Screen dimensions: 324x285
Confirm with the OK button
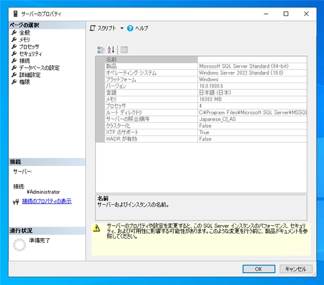pos(259,269)
